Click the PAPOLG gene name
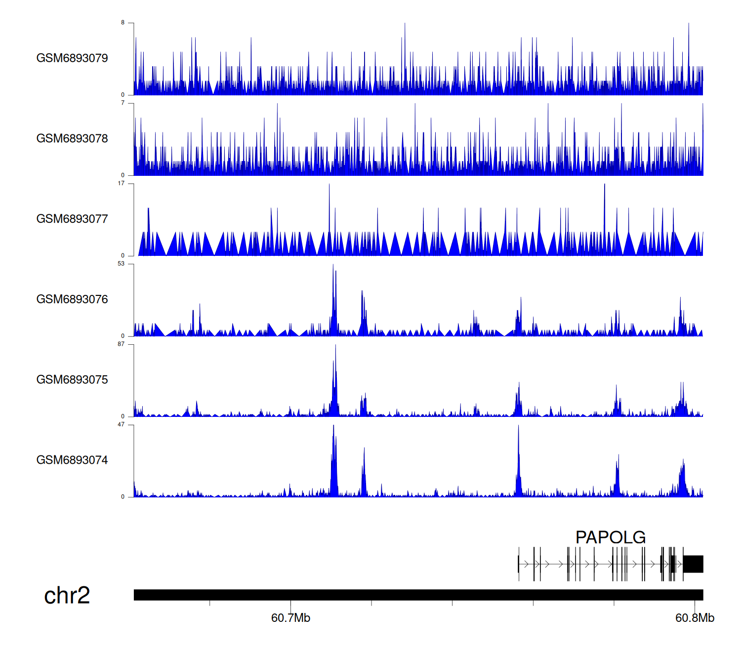The width and height of the screenshot is (741, 652). click(611, 537)
